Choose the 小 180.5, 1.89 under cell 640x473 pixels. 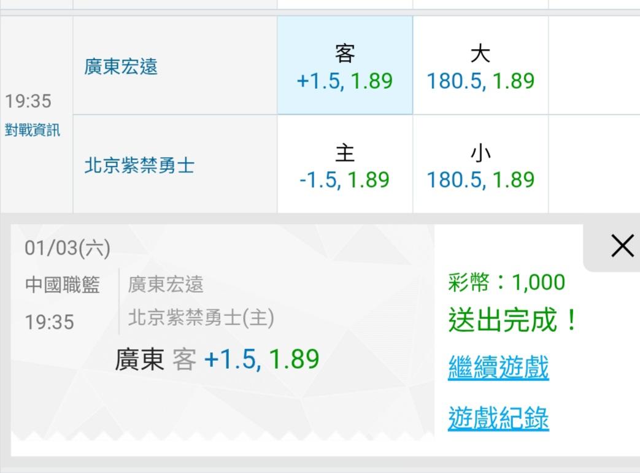(480, 164)
